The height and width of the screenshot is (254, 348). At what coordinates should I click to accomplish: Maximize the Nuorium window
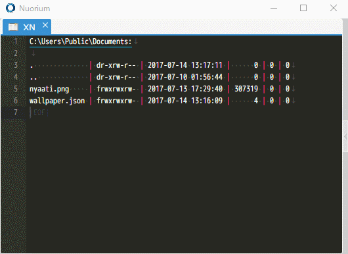pyautogui.click(x=303, y=9)
